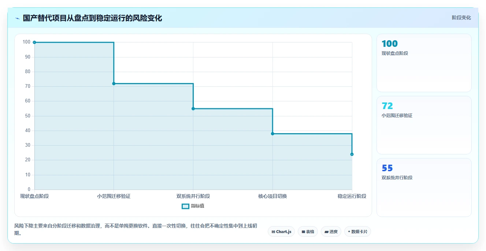Screen dimensions: 486x251
Task: Toggle the 指标值 legend color box
Action: [185, 206]
